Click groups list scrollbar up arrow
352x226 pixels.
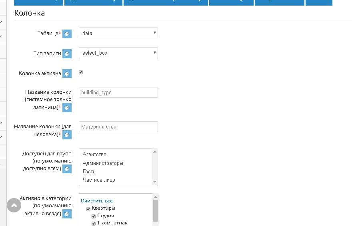tap(155, 152)
